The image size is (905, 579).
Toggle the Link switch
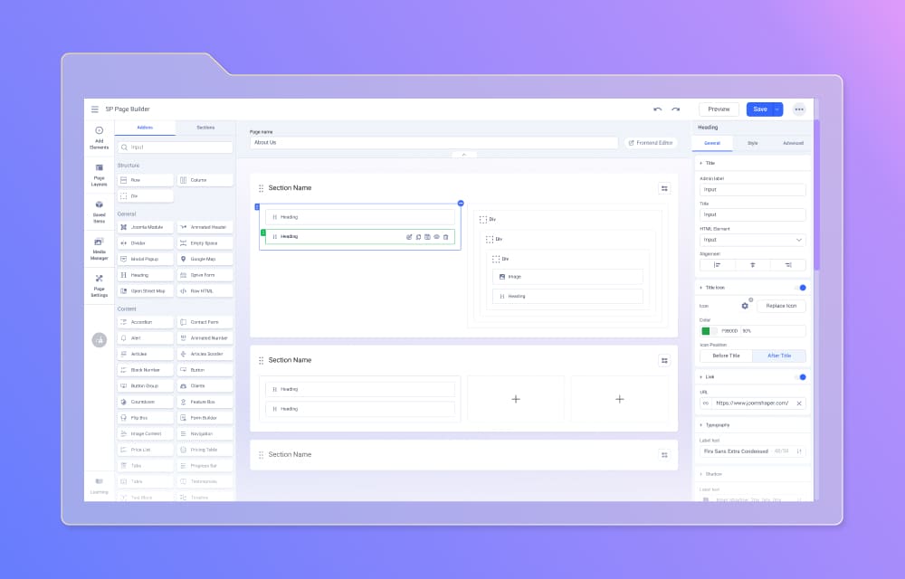tap(801, 376)
